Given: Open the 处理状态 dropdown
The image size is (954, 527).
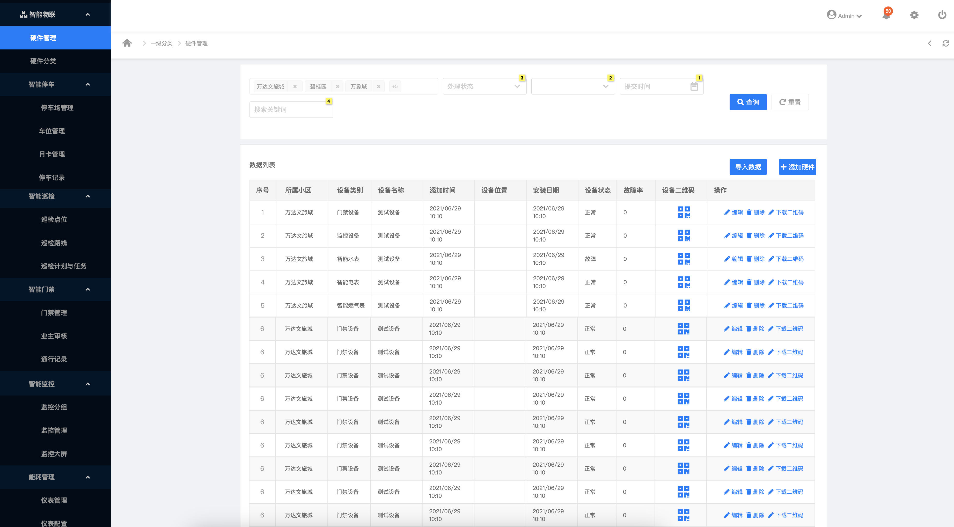Looking at the screenshot, I should 485,86.
